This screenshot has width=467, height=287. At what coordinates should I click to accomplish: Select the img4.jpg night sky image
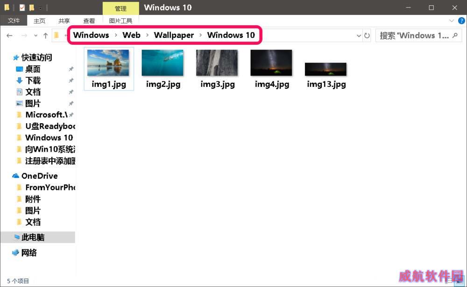[x=271, y=63]
